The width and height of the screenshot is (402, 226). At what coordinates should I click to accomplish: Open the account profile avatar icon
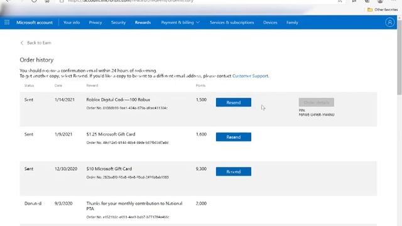click(389, 23)
